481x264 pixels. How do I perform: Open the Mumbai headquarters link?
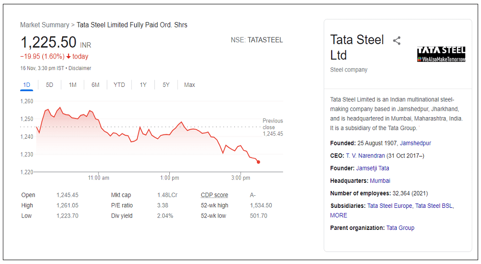coord(380,180)
